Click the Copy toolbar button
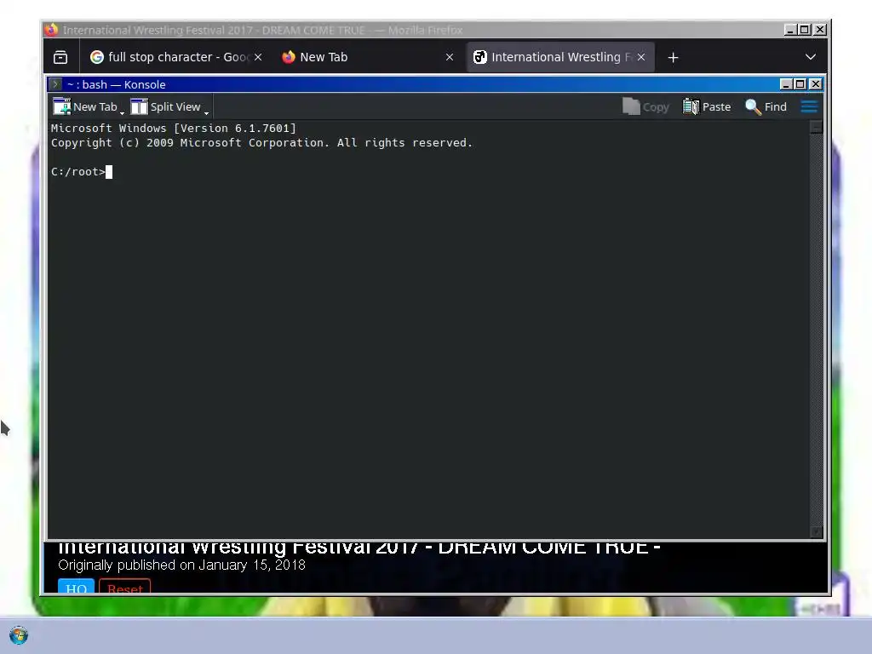 point(645,106)
